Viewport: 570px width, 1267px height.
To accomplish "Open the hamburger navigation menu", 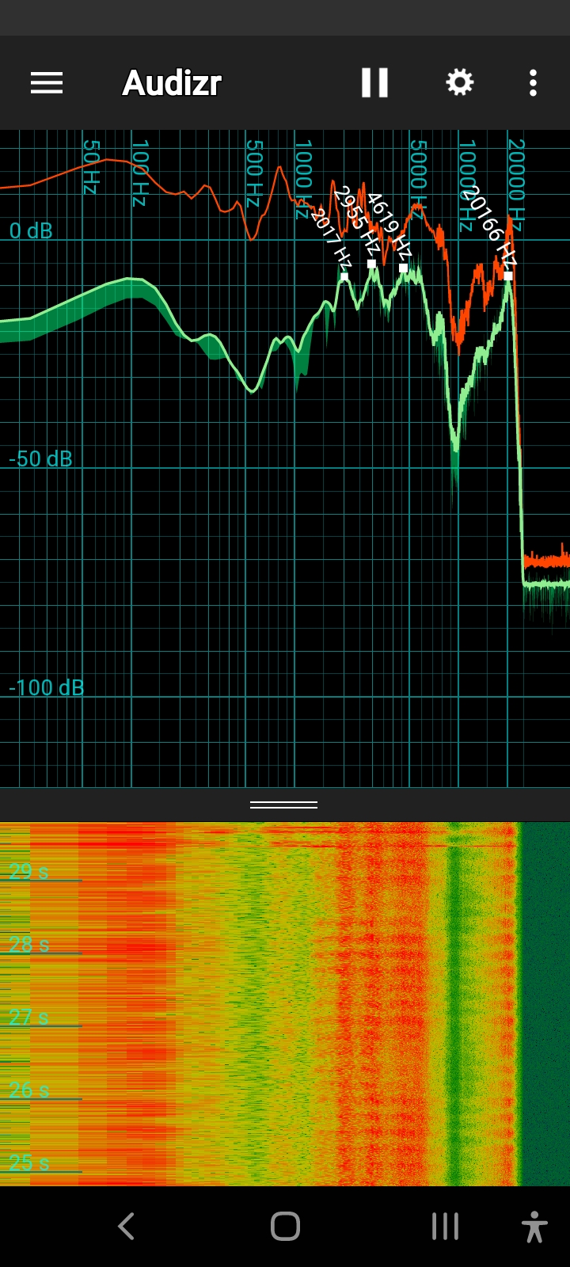I will click(47, 83).
